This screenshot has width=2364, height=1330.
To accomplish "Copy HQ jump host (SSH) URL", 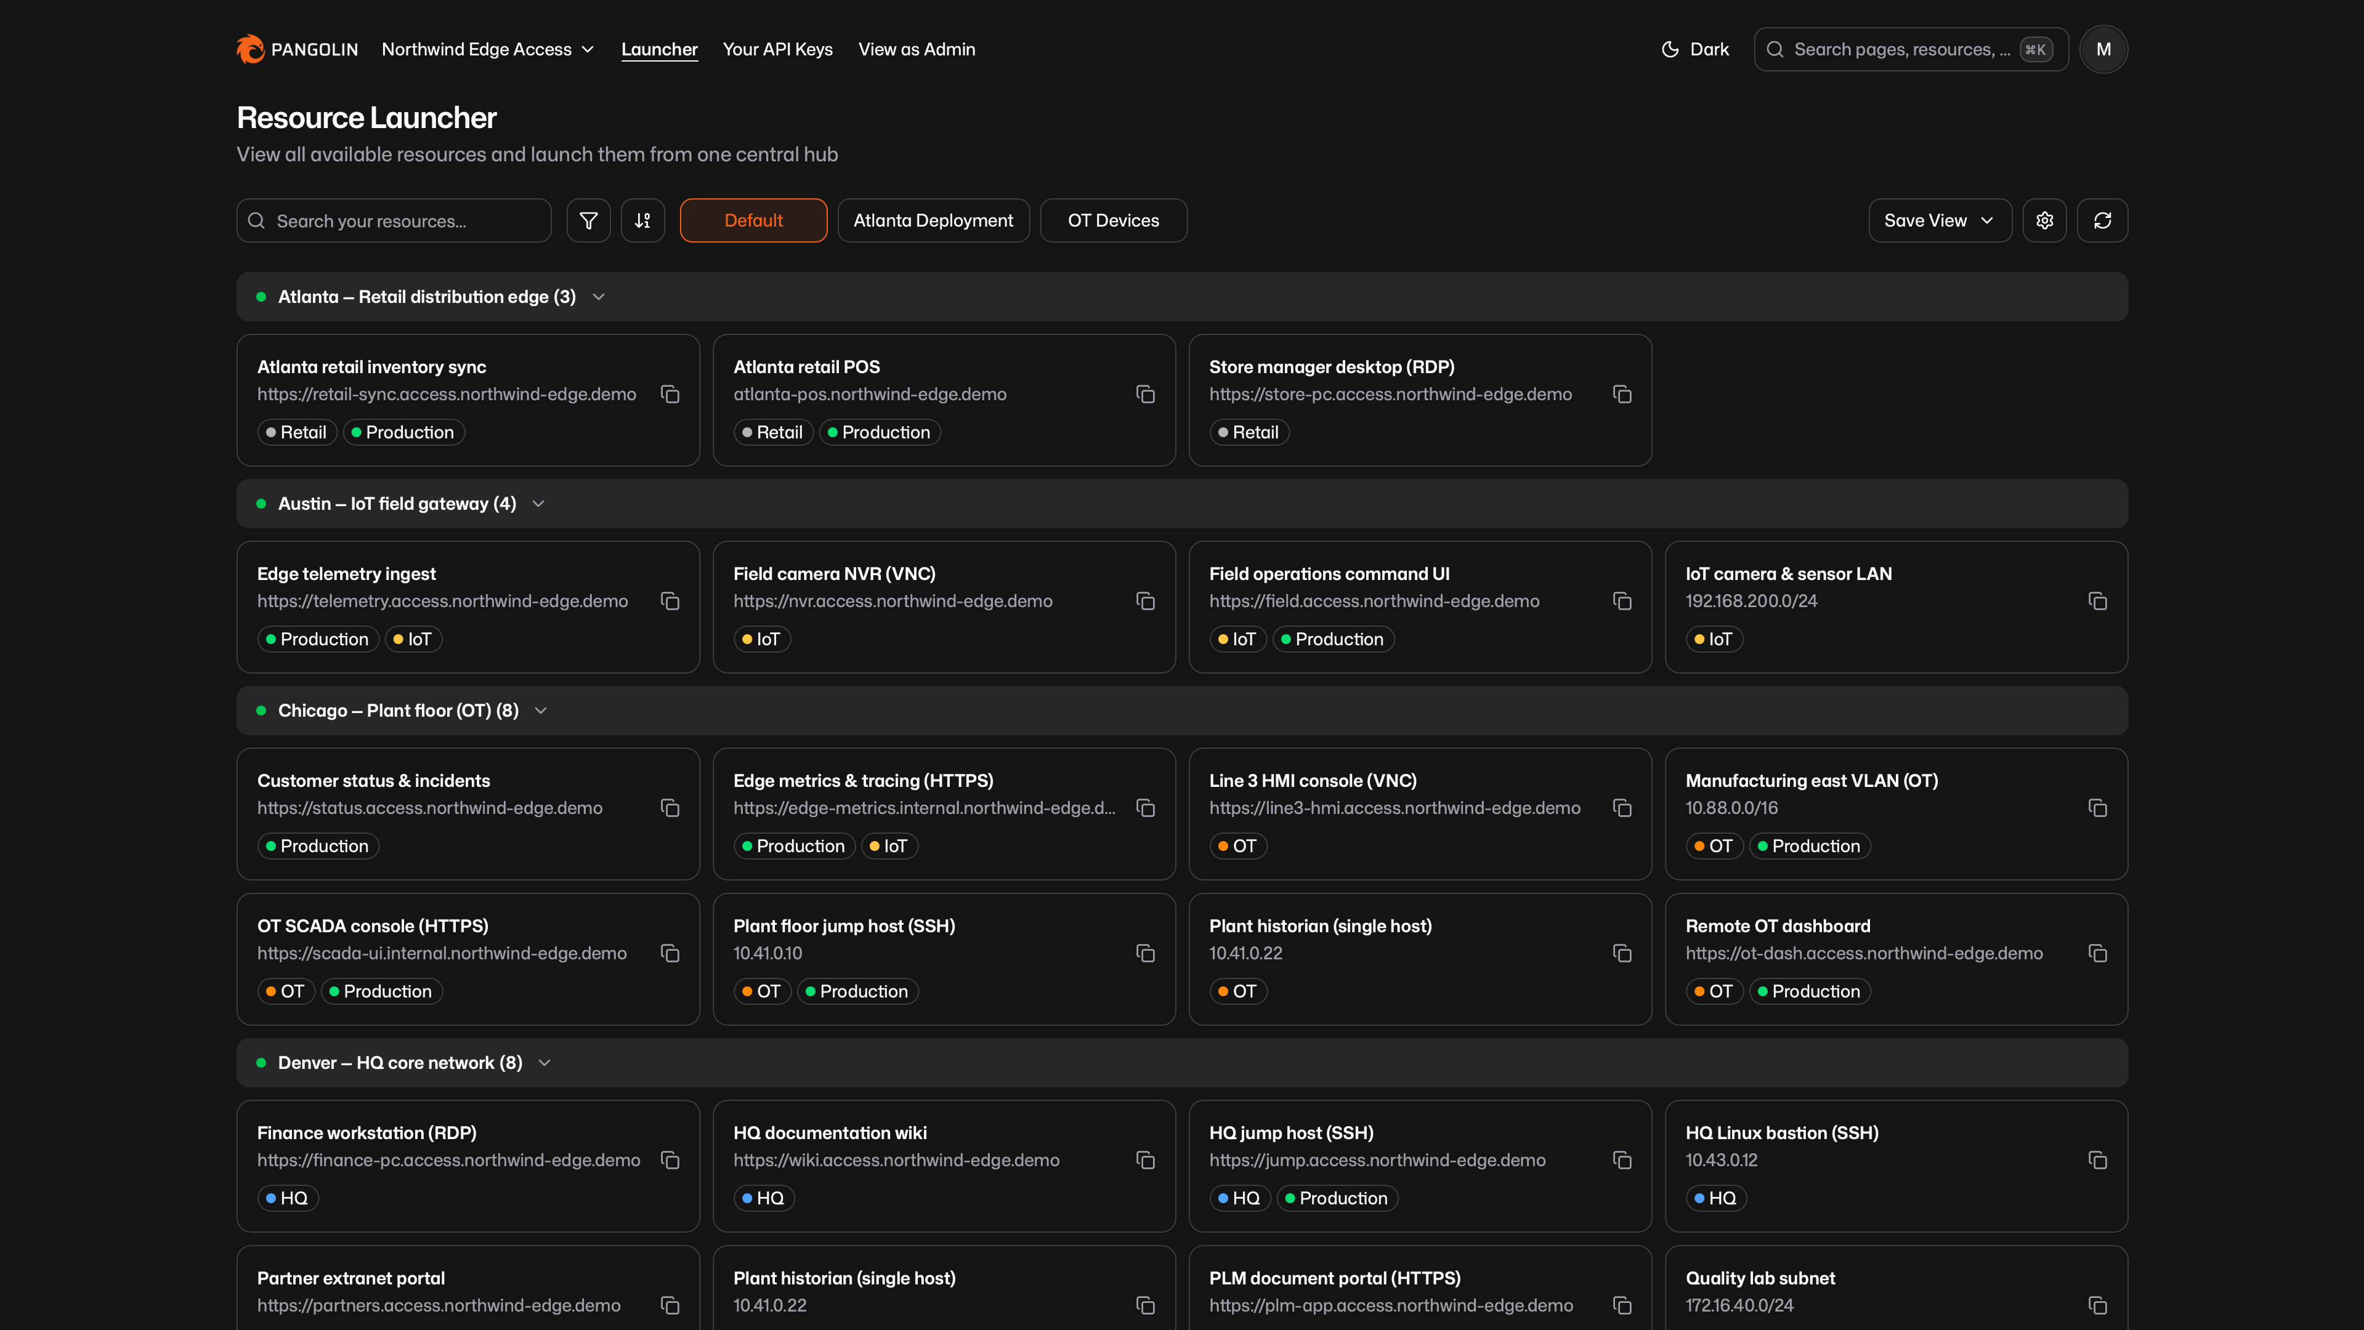I will pyautogui.click(x=1622, y=1160).
